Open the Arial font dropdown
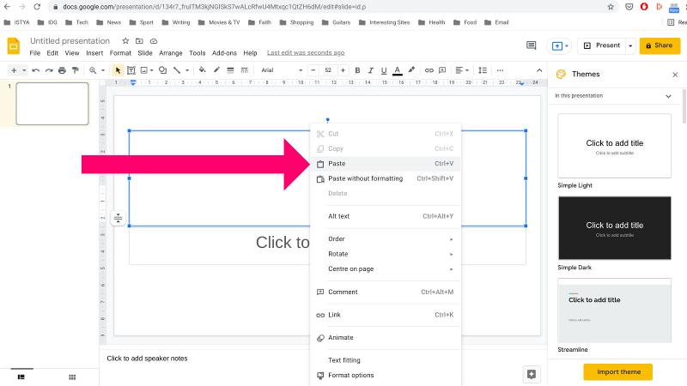 tap(282, 70)
